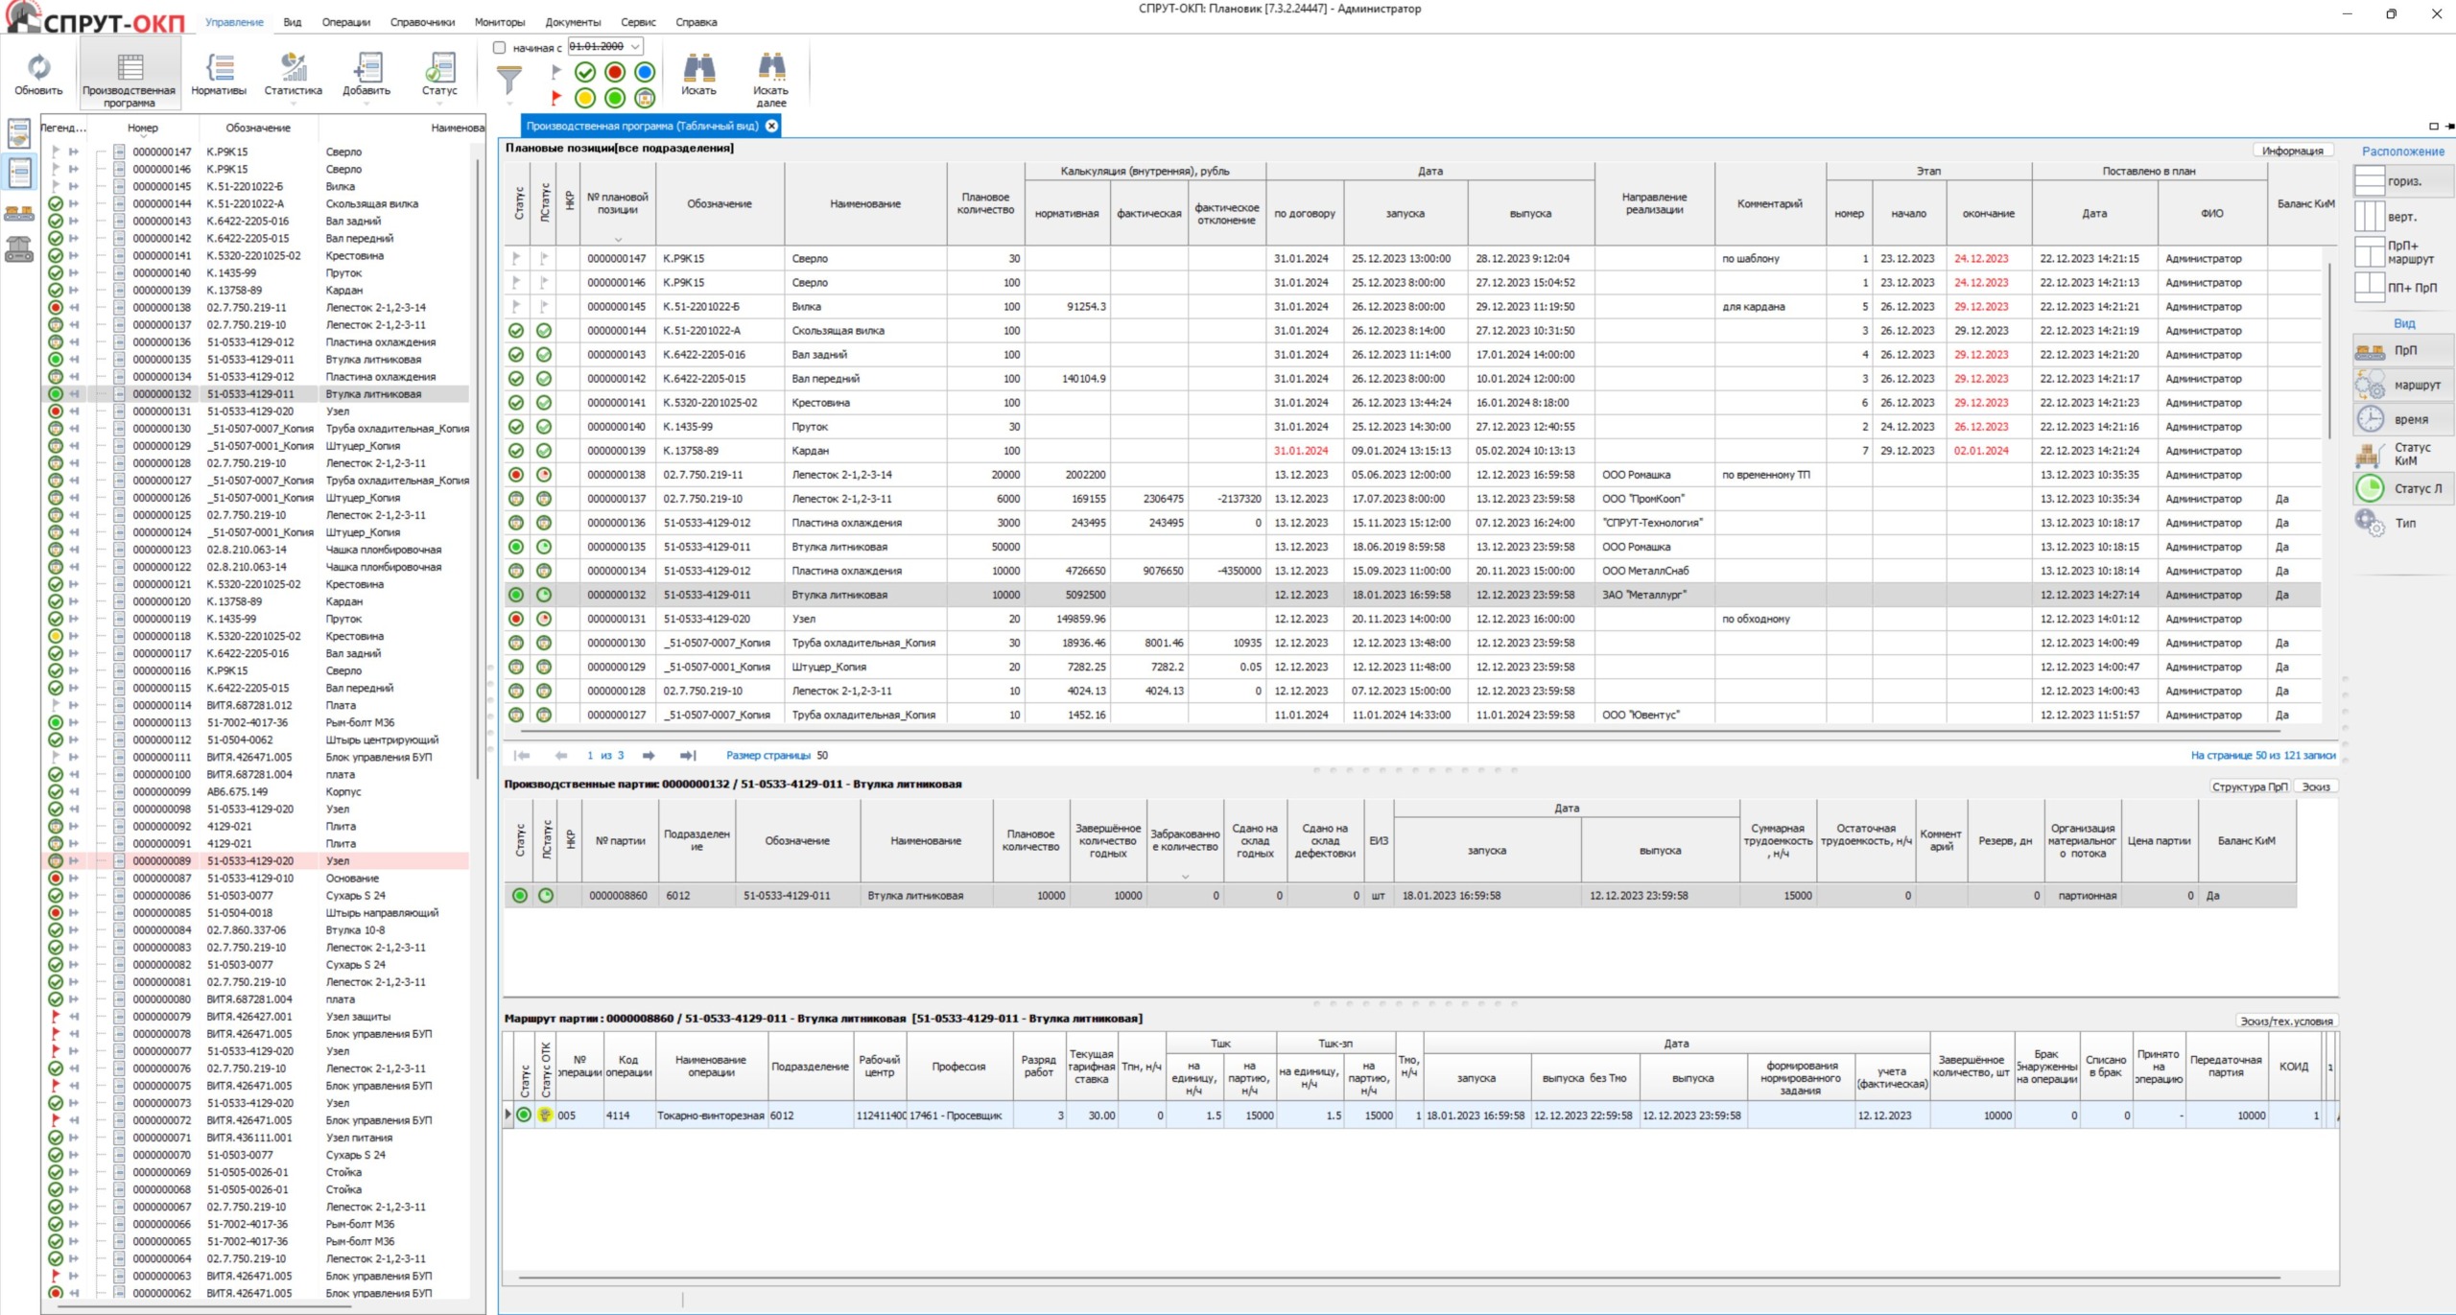Viewport: 2456px width, 1315px height.
Task: Click the Структура ПрП button
Action: point(2249,787)
